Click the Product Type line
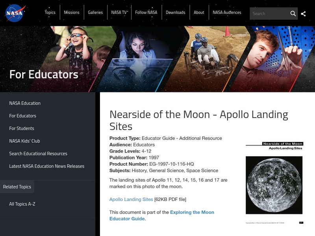 tap(166, 138)
